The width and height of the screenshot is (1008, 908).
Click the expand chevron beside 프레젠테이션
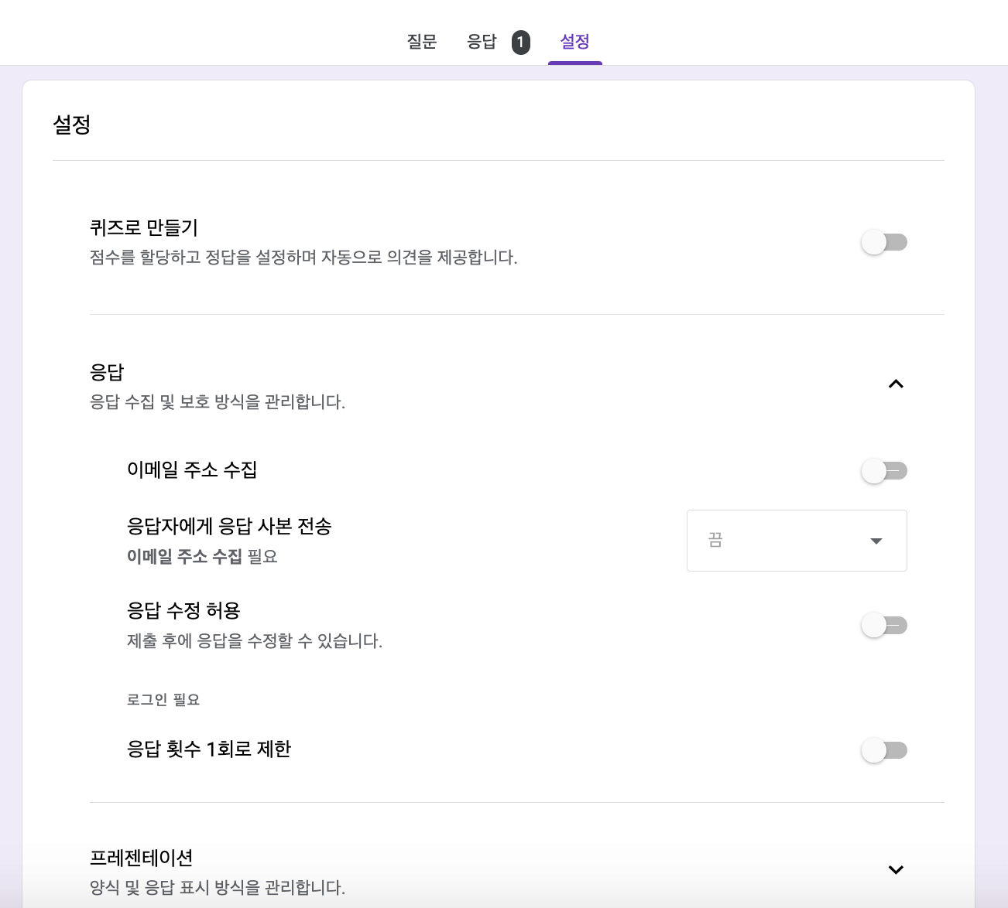tap(896, 869)
